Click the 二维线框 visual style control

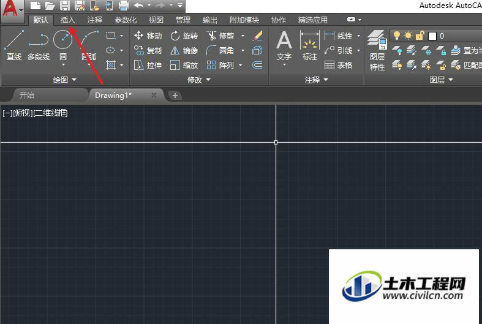point(50,113)
